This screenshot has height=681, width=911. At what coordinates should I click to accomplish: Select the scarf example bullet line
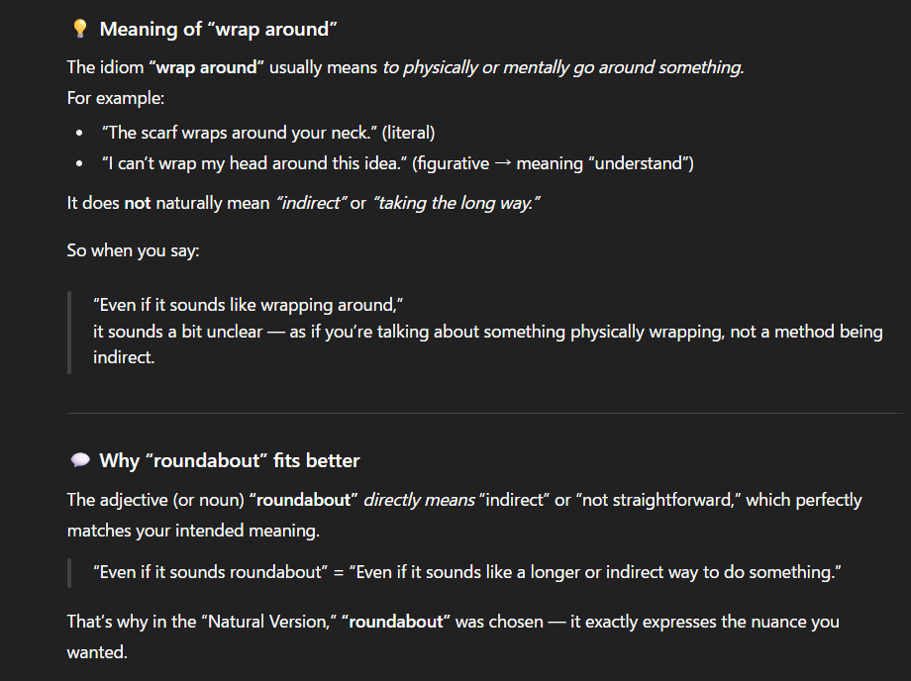coord(267,133)
